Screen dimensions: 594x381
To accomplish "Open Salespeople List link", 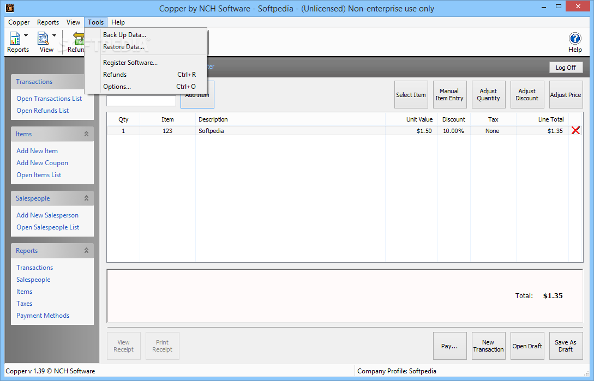I will coord(48,227).
